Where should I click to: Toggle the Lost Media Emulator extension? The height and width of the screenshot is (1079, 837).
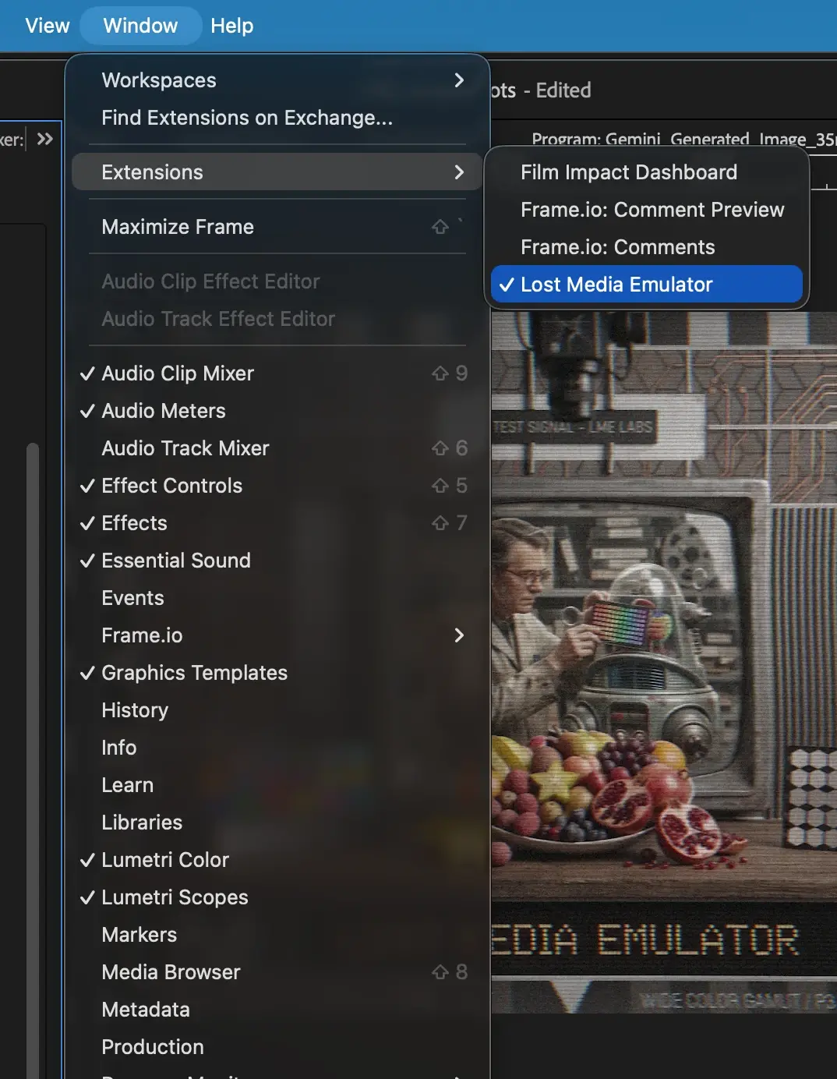pyautogui.click(x=647, y=285)
